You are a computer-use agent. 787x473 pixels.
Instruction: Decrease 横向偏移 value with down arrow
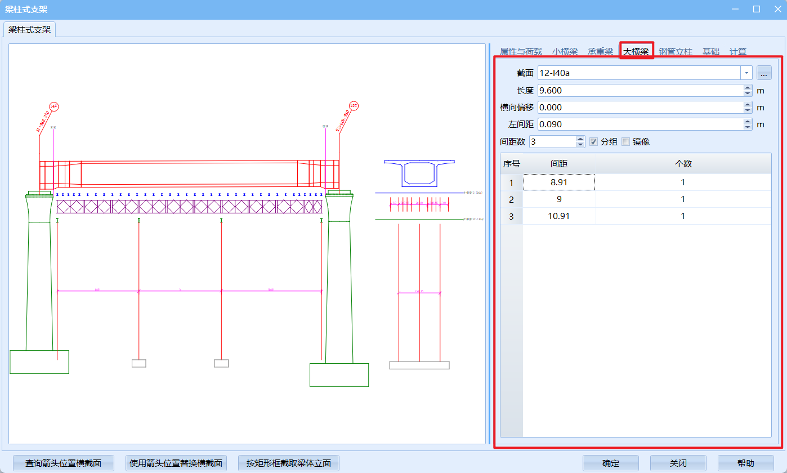click(x=748, y=110)
